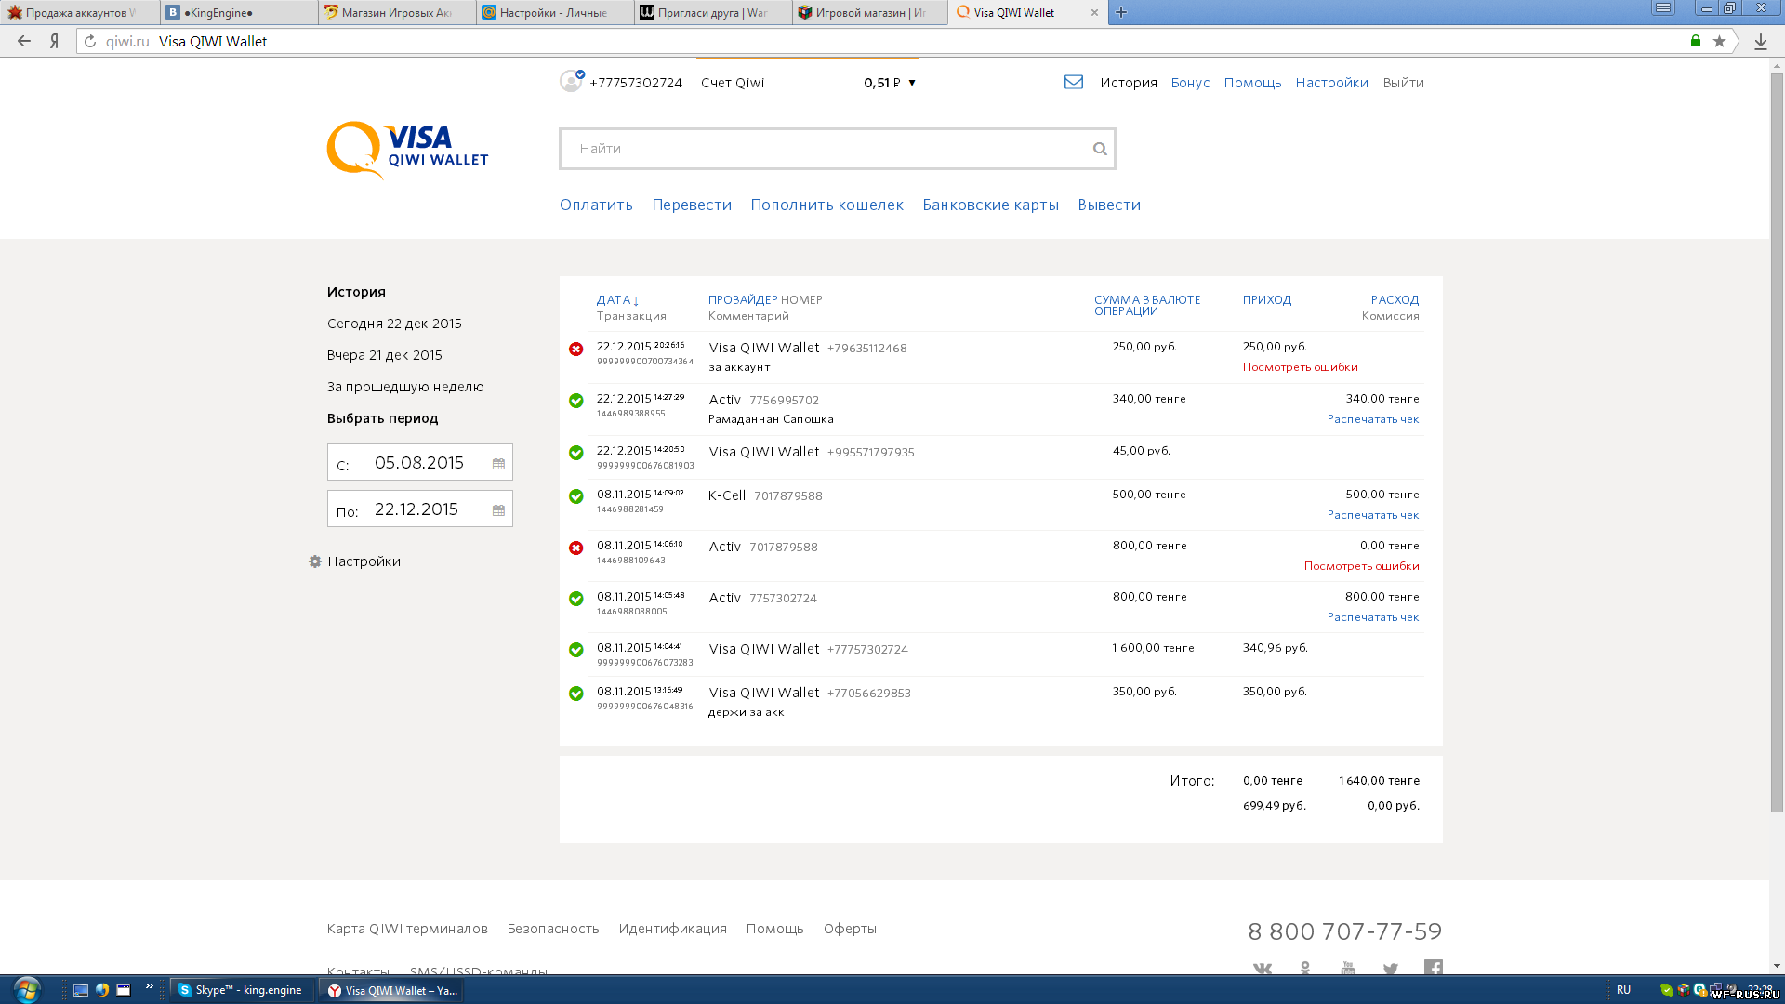This screenshot has width=1785, height=1004.
Task: Click the Visa QIWI Wallet logo
Action: [407, 149]
